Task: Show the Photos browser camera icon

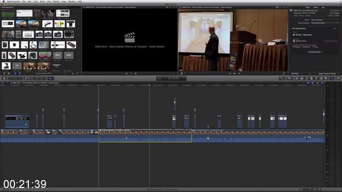Action: pos(302,78)
